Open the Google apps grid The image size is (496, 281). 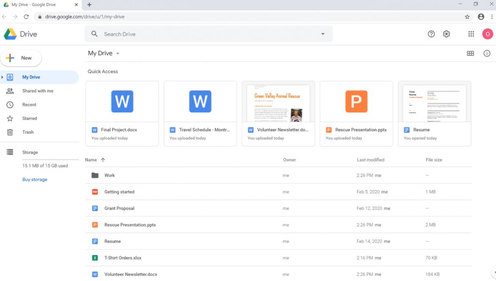tap(471, 34)
